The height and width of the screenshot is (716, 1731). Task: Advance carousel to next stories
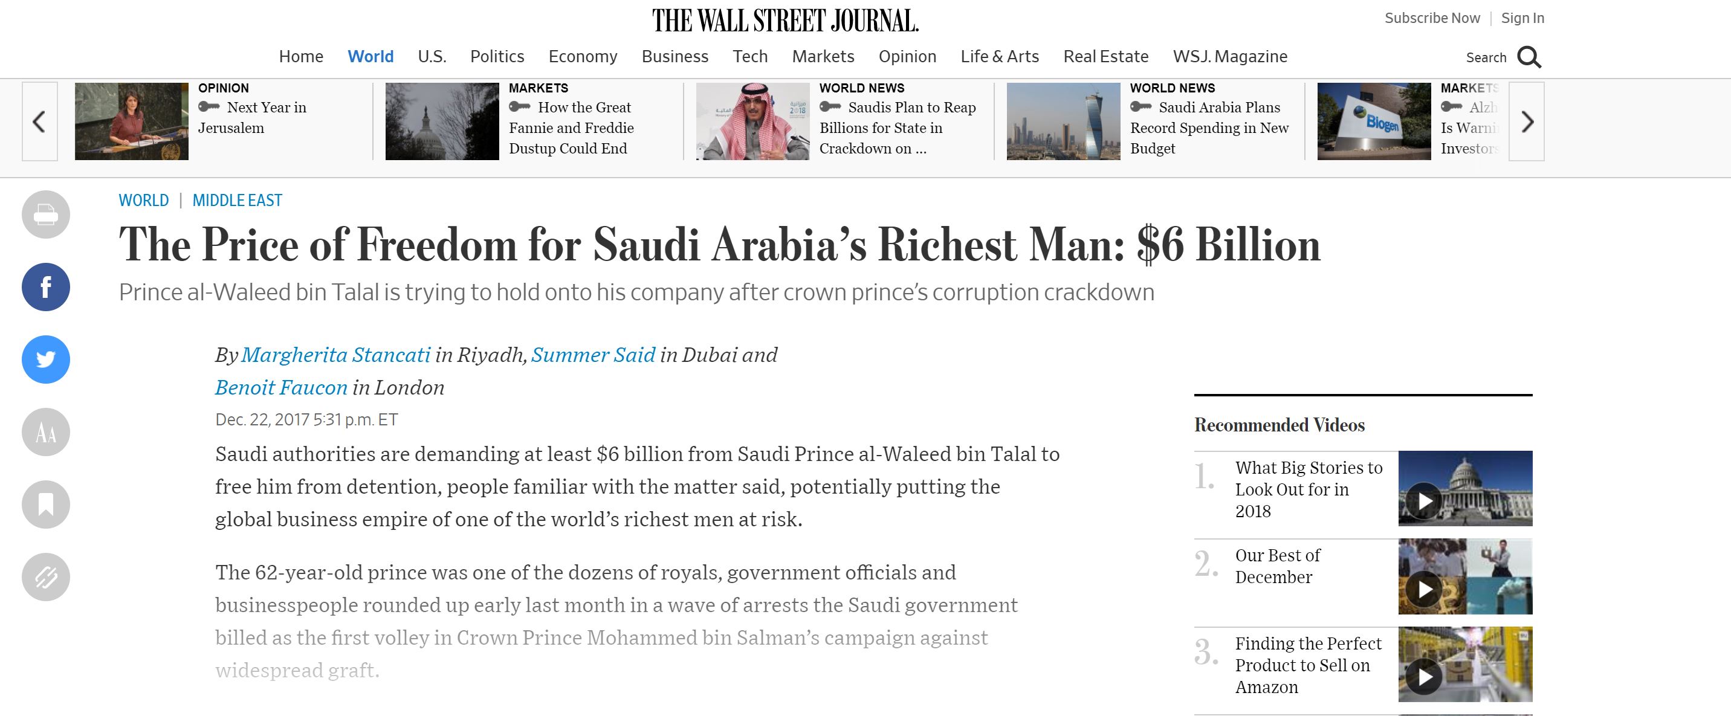coord(1526,121)
